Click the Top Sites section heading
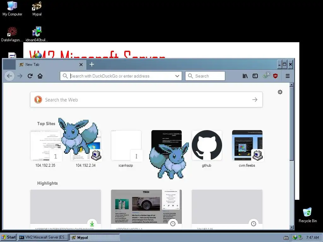Viewport: 323px width, 242px height. click(x=46, y=124)
